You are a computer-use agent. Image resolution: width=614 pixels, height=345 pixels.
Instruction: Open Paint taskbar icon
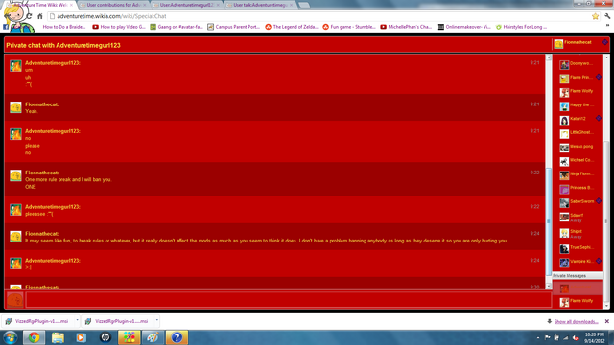click(x=153, y=337)
